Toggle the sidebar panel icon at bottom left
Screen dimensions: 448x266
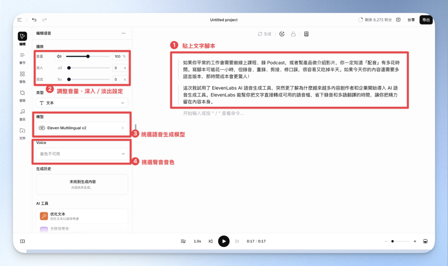pos(22,241)
